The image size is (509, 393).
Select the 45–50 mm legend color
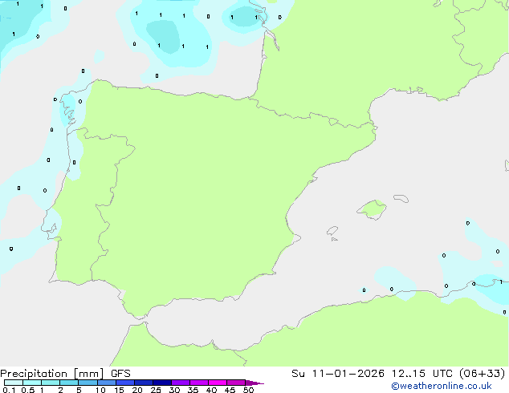tap(236, 383)
